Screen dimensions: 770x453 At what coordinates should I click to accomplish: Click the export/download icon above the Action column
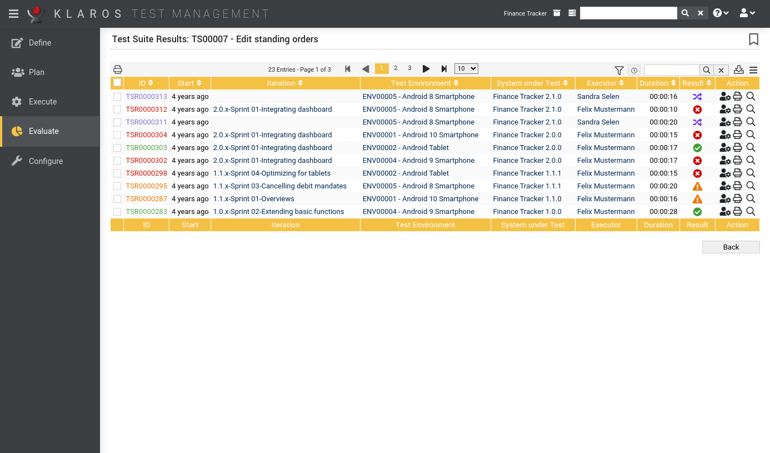[738, 70]
